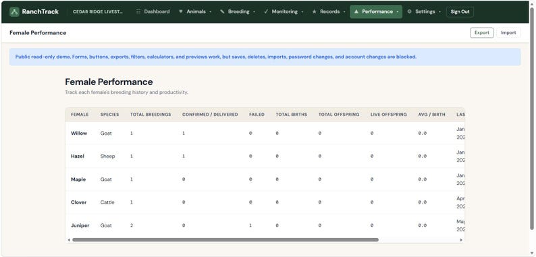Click the SPECIES column header
The width and height of the screenshot is (536, 257).
pyautogui.click(x=110, y=115)
